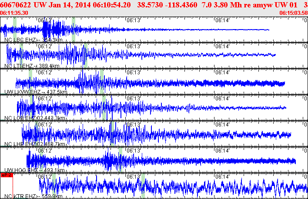Screen dimensions: 308x199
Task: Click the 06:12 tick label on LHE trace
Action: click(44, 124)
